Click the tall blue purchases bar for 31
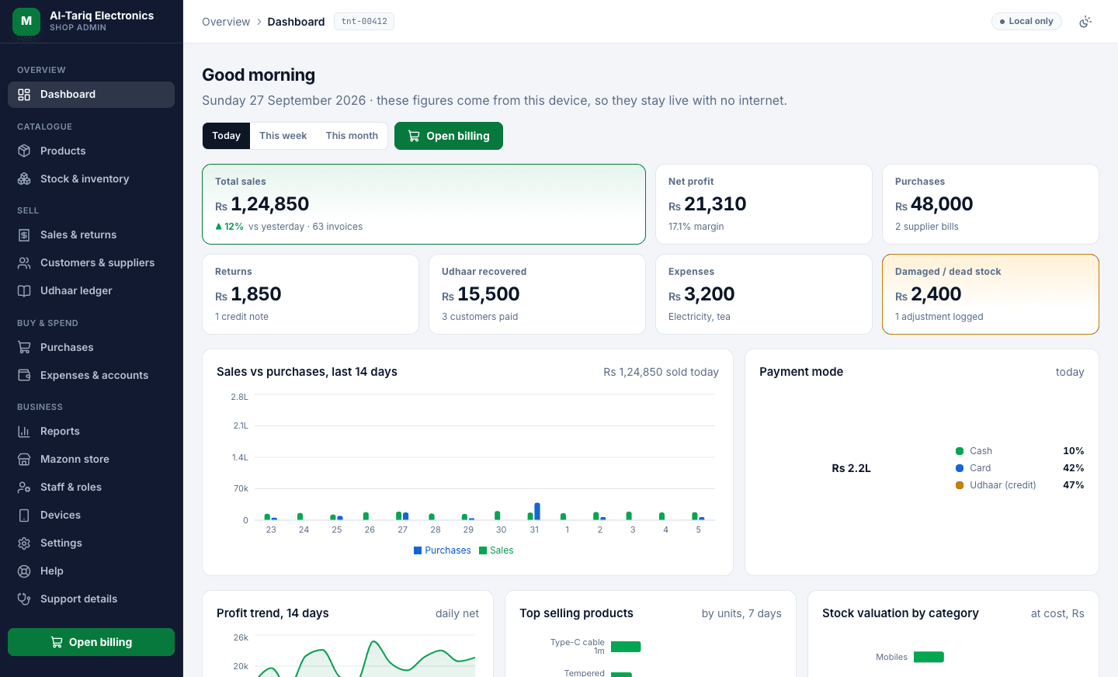Viewport: 1118px width, 677px height. tap(537, 512)
